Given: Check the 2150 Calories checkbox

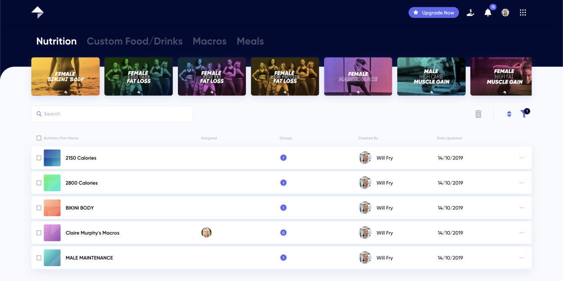Looking at the screenshot, I should click(39, 158).
